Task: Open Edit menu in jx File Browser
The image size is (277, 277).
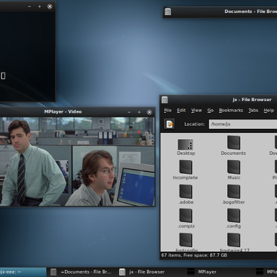Action: coord(181,110)
